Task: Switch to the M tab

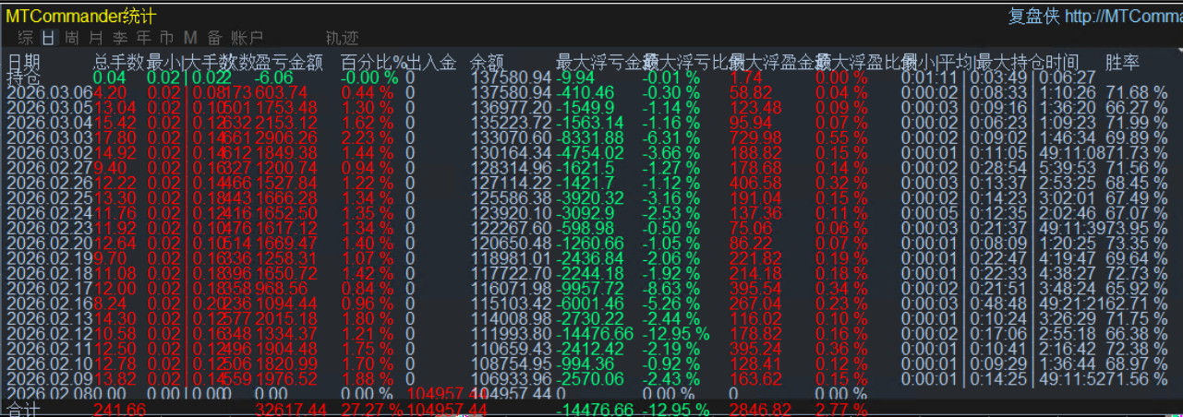Action: pyautogui.click(x=190, y=38)
